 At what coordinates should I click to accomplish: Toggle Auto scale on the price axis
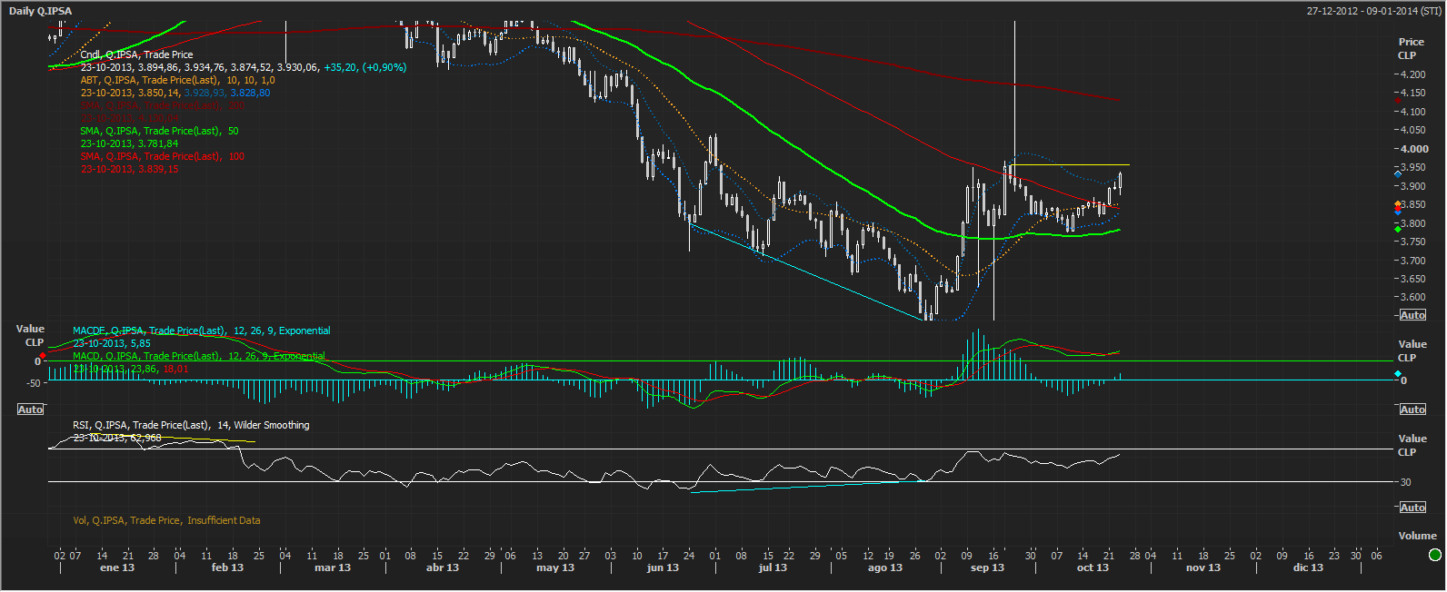pyautogui.click(x=1412, y=315)
